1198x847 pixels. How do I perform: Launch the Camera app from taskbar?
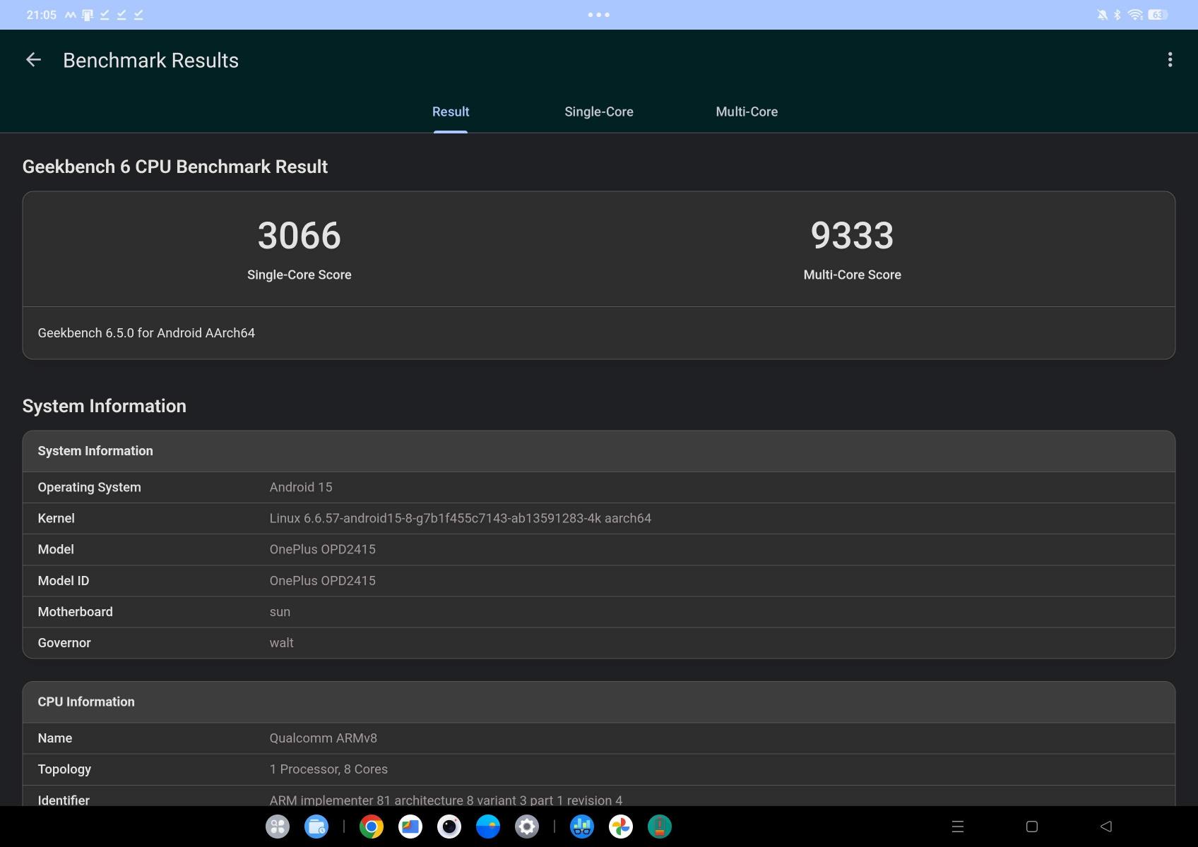(449, 827)
